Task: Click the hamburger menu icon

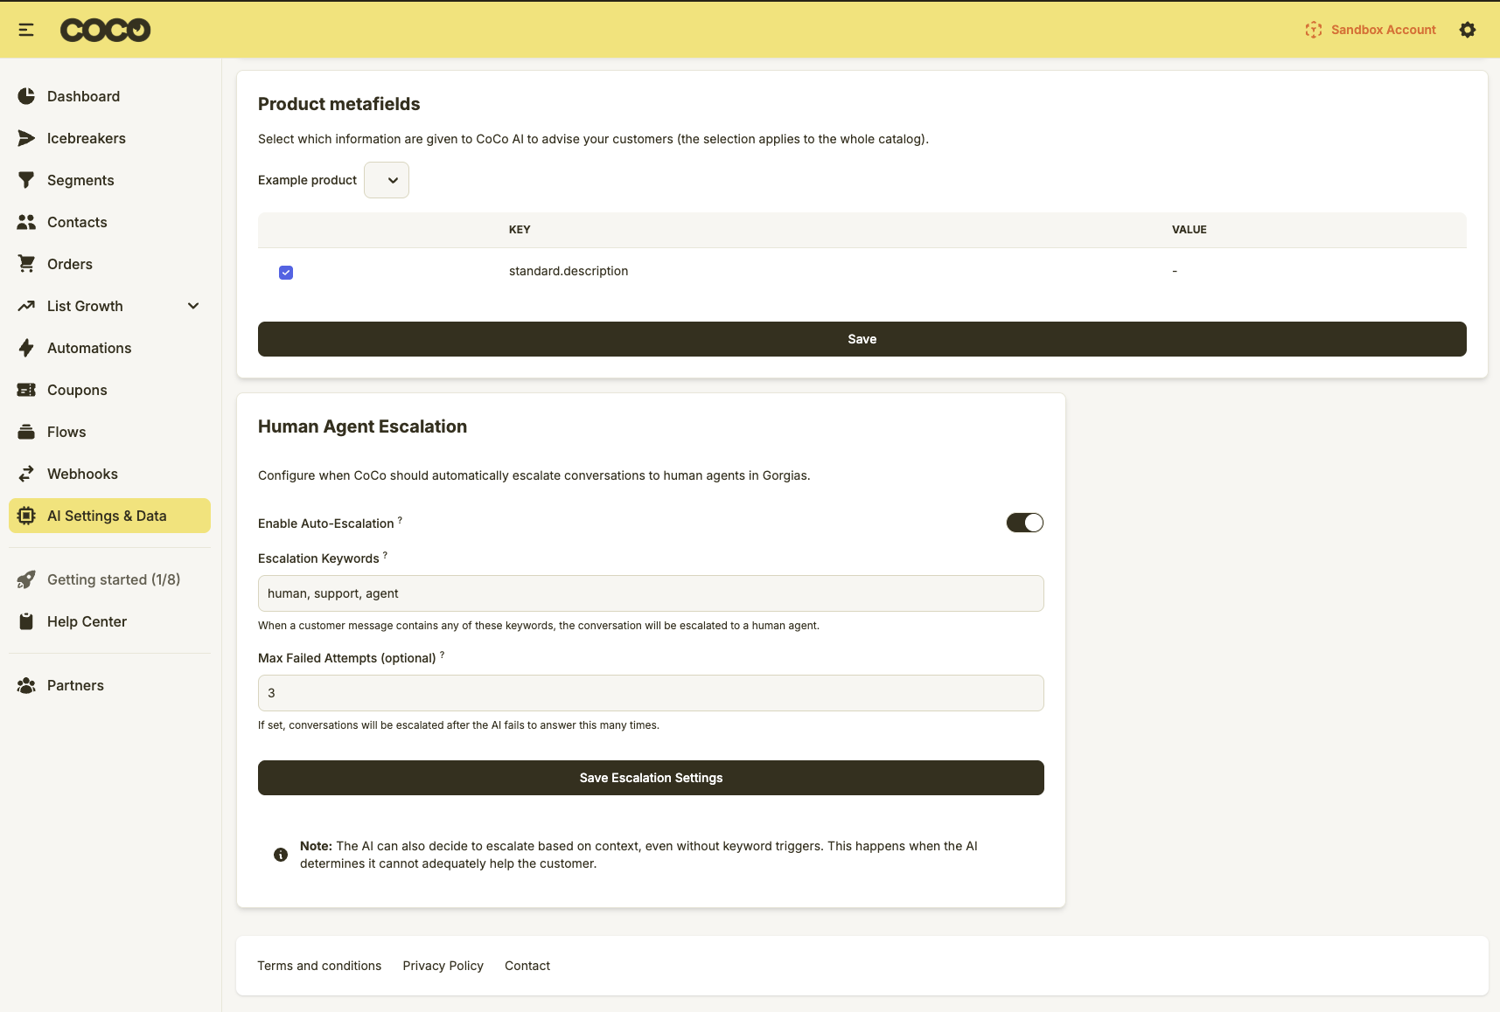Action: [26, 30]
